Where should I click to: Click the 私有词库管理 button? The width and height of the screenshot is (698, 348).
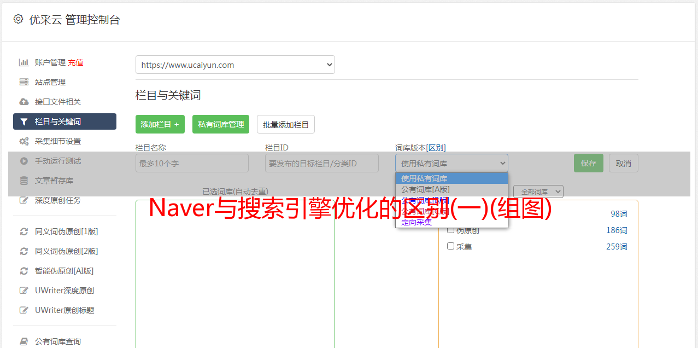tap(221, 124)
